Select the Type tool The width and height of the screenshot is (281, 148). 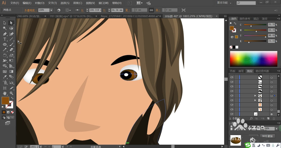pos(5,39)
